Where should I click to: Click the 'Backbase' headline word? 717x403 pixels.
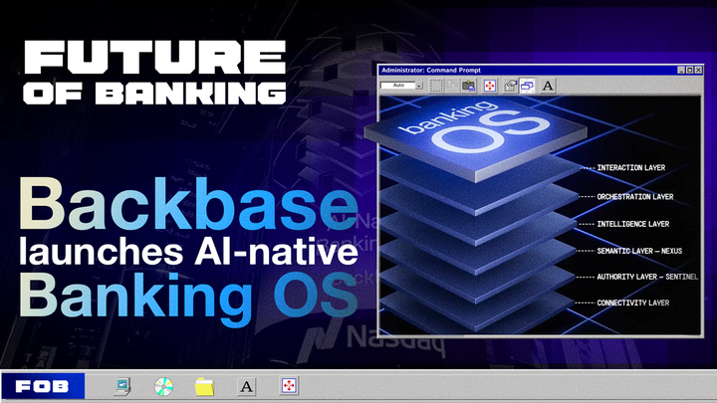point(188,205)
